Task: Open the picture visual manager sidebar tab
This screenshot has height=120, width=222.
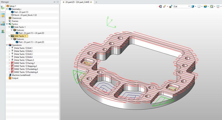Action: coord(3,23)
